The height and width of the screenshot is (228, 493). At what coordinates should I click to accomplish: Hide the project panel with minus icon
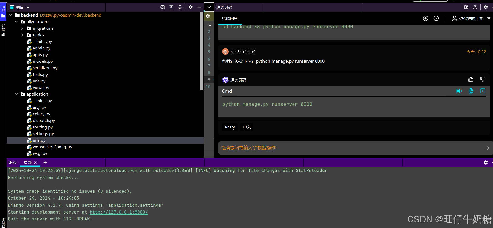pos(199,7)
